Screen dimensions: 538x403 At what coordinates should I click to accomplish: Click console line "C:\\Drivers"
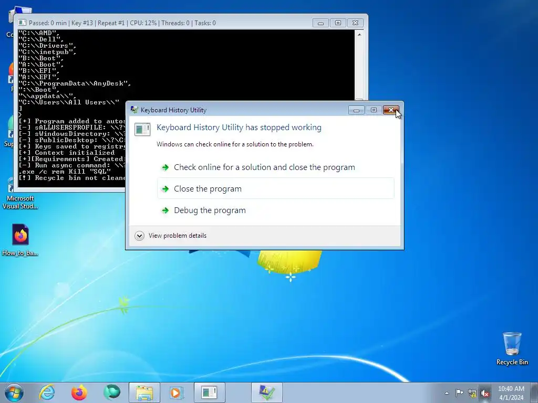(x=47, y=46)
